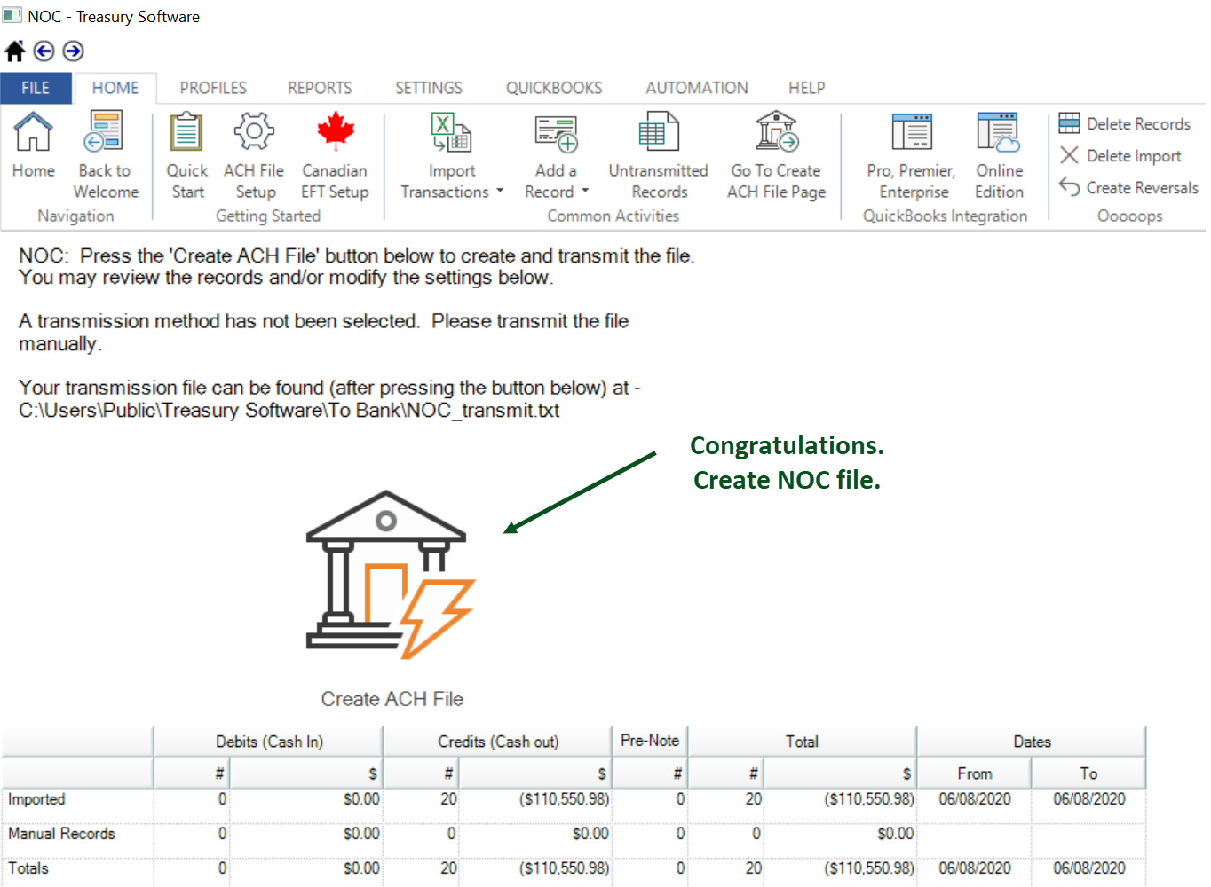This screenshot has width=1211, height=887.
Task: Click the Create ACH File label
Action: click(392, 699)
